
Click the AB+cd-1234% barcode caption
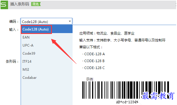pyautogui.click(x=127, y=102)
